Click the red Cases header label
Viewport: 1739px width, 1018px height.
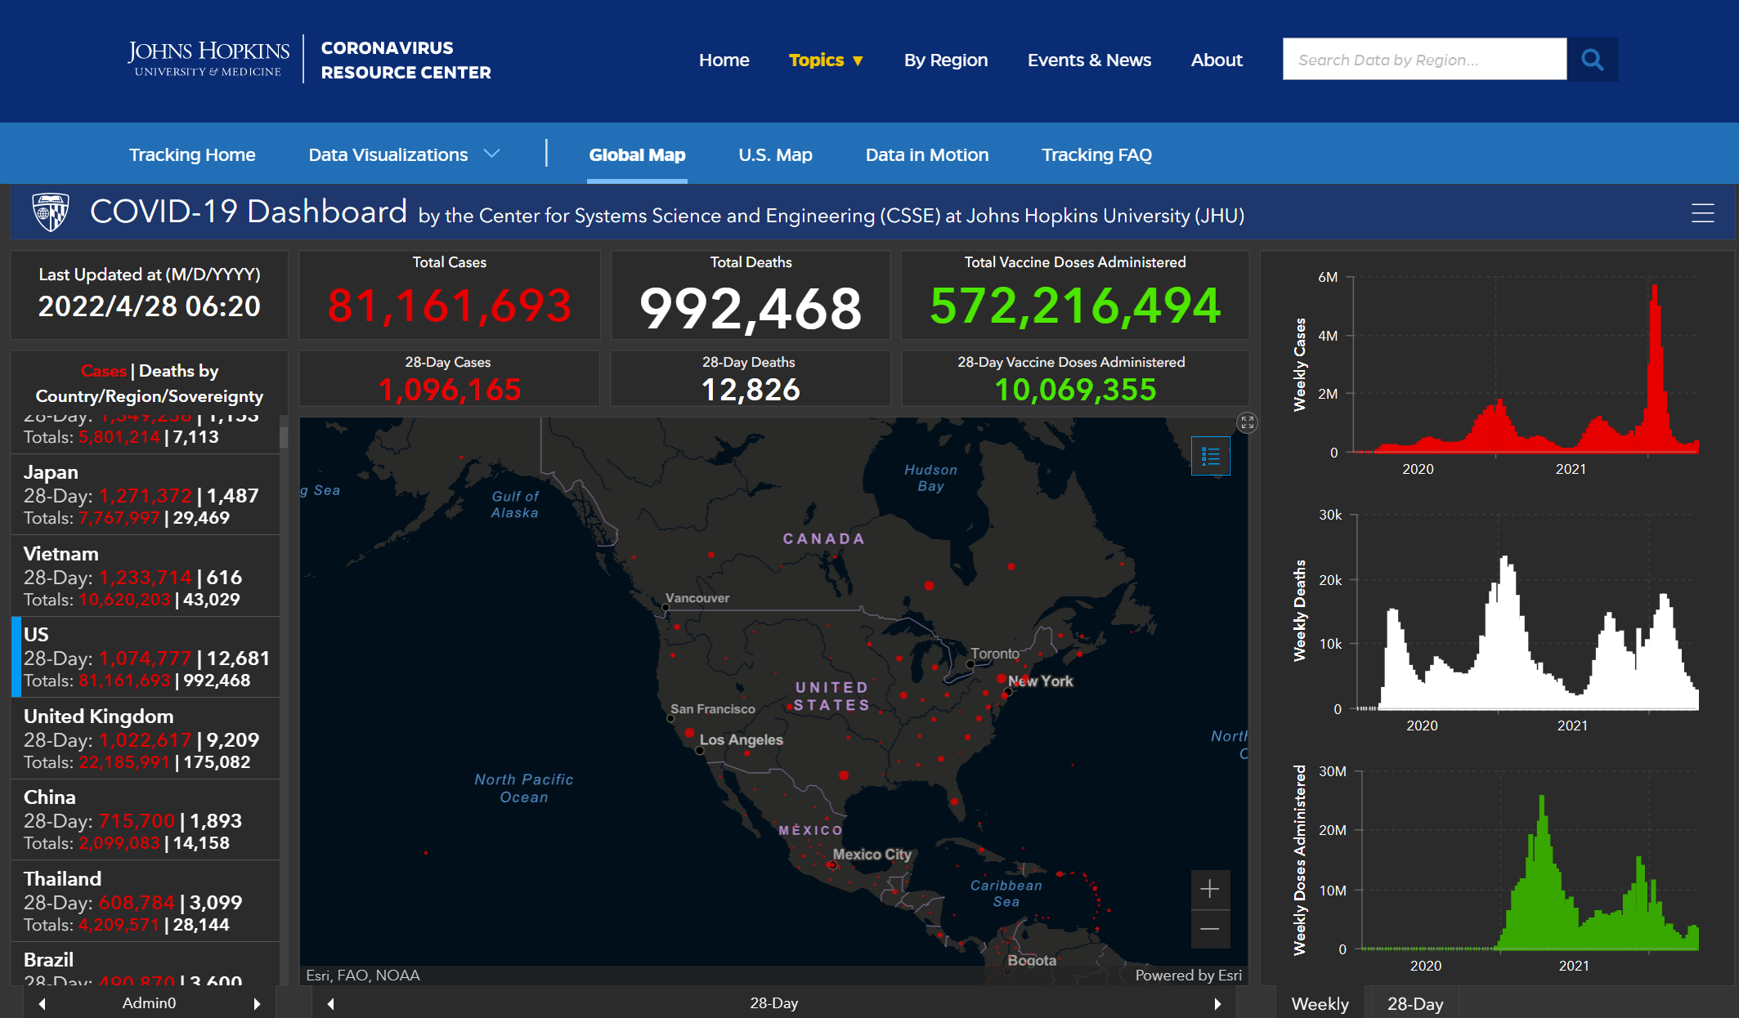[103, 371]
